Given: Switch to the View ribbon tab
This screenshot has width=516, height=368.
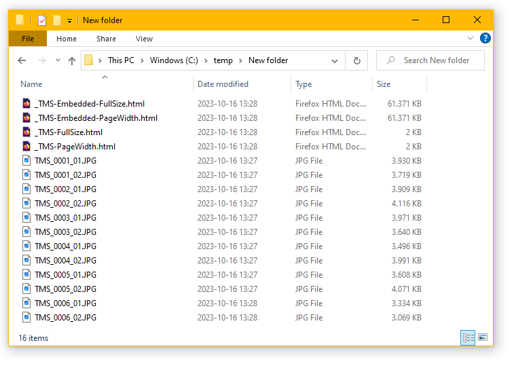Looking at the screenshot, I should [144, 39].
